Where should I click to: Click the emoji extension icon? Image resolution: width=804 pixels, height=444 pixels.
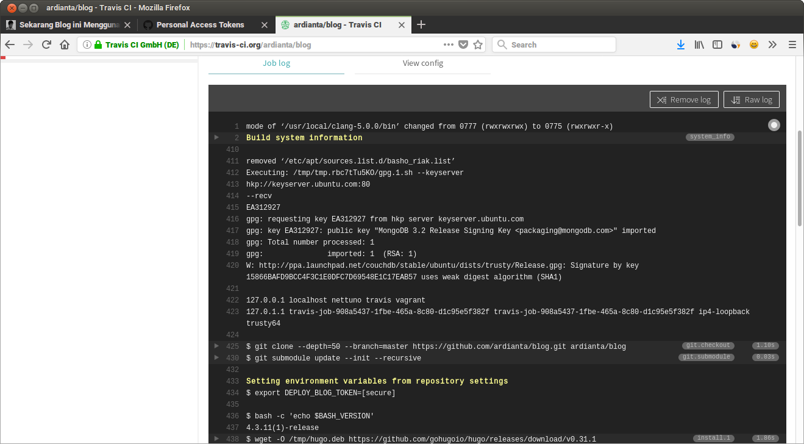(x=753, y=44)
